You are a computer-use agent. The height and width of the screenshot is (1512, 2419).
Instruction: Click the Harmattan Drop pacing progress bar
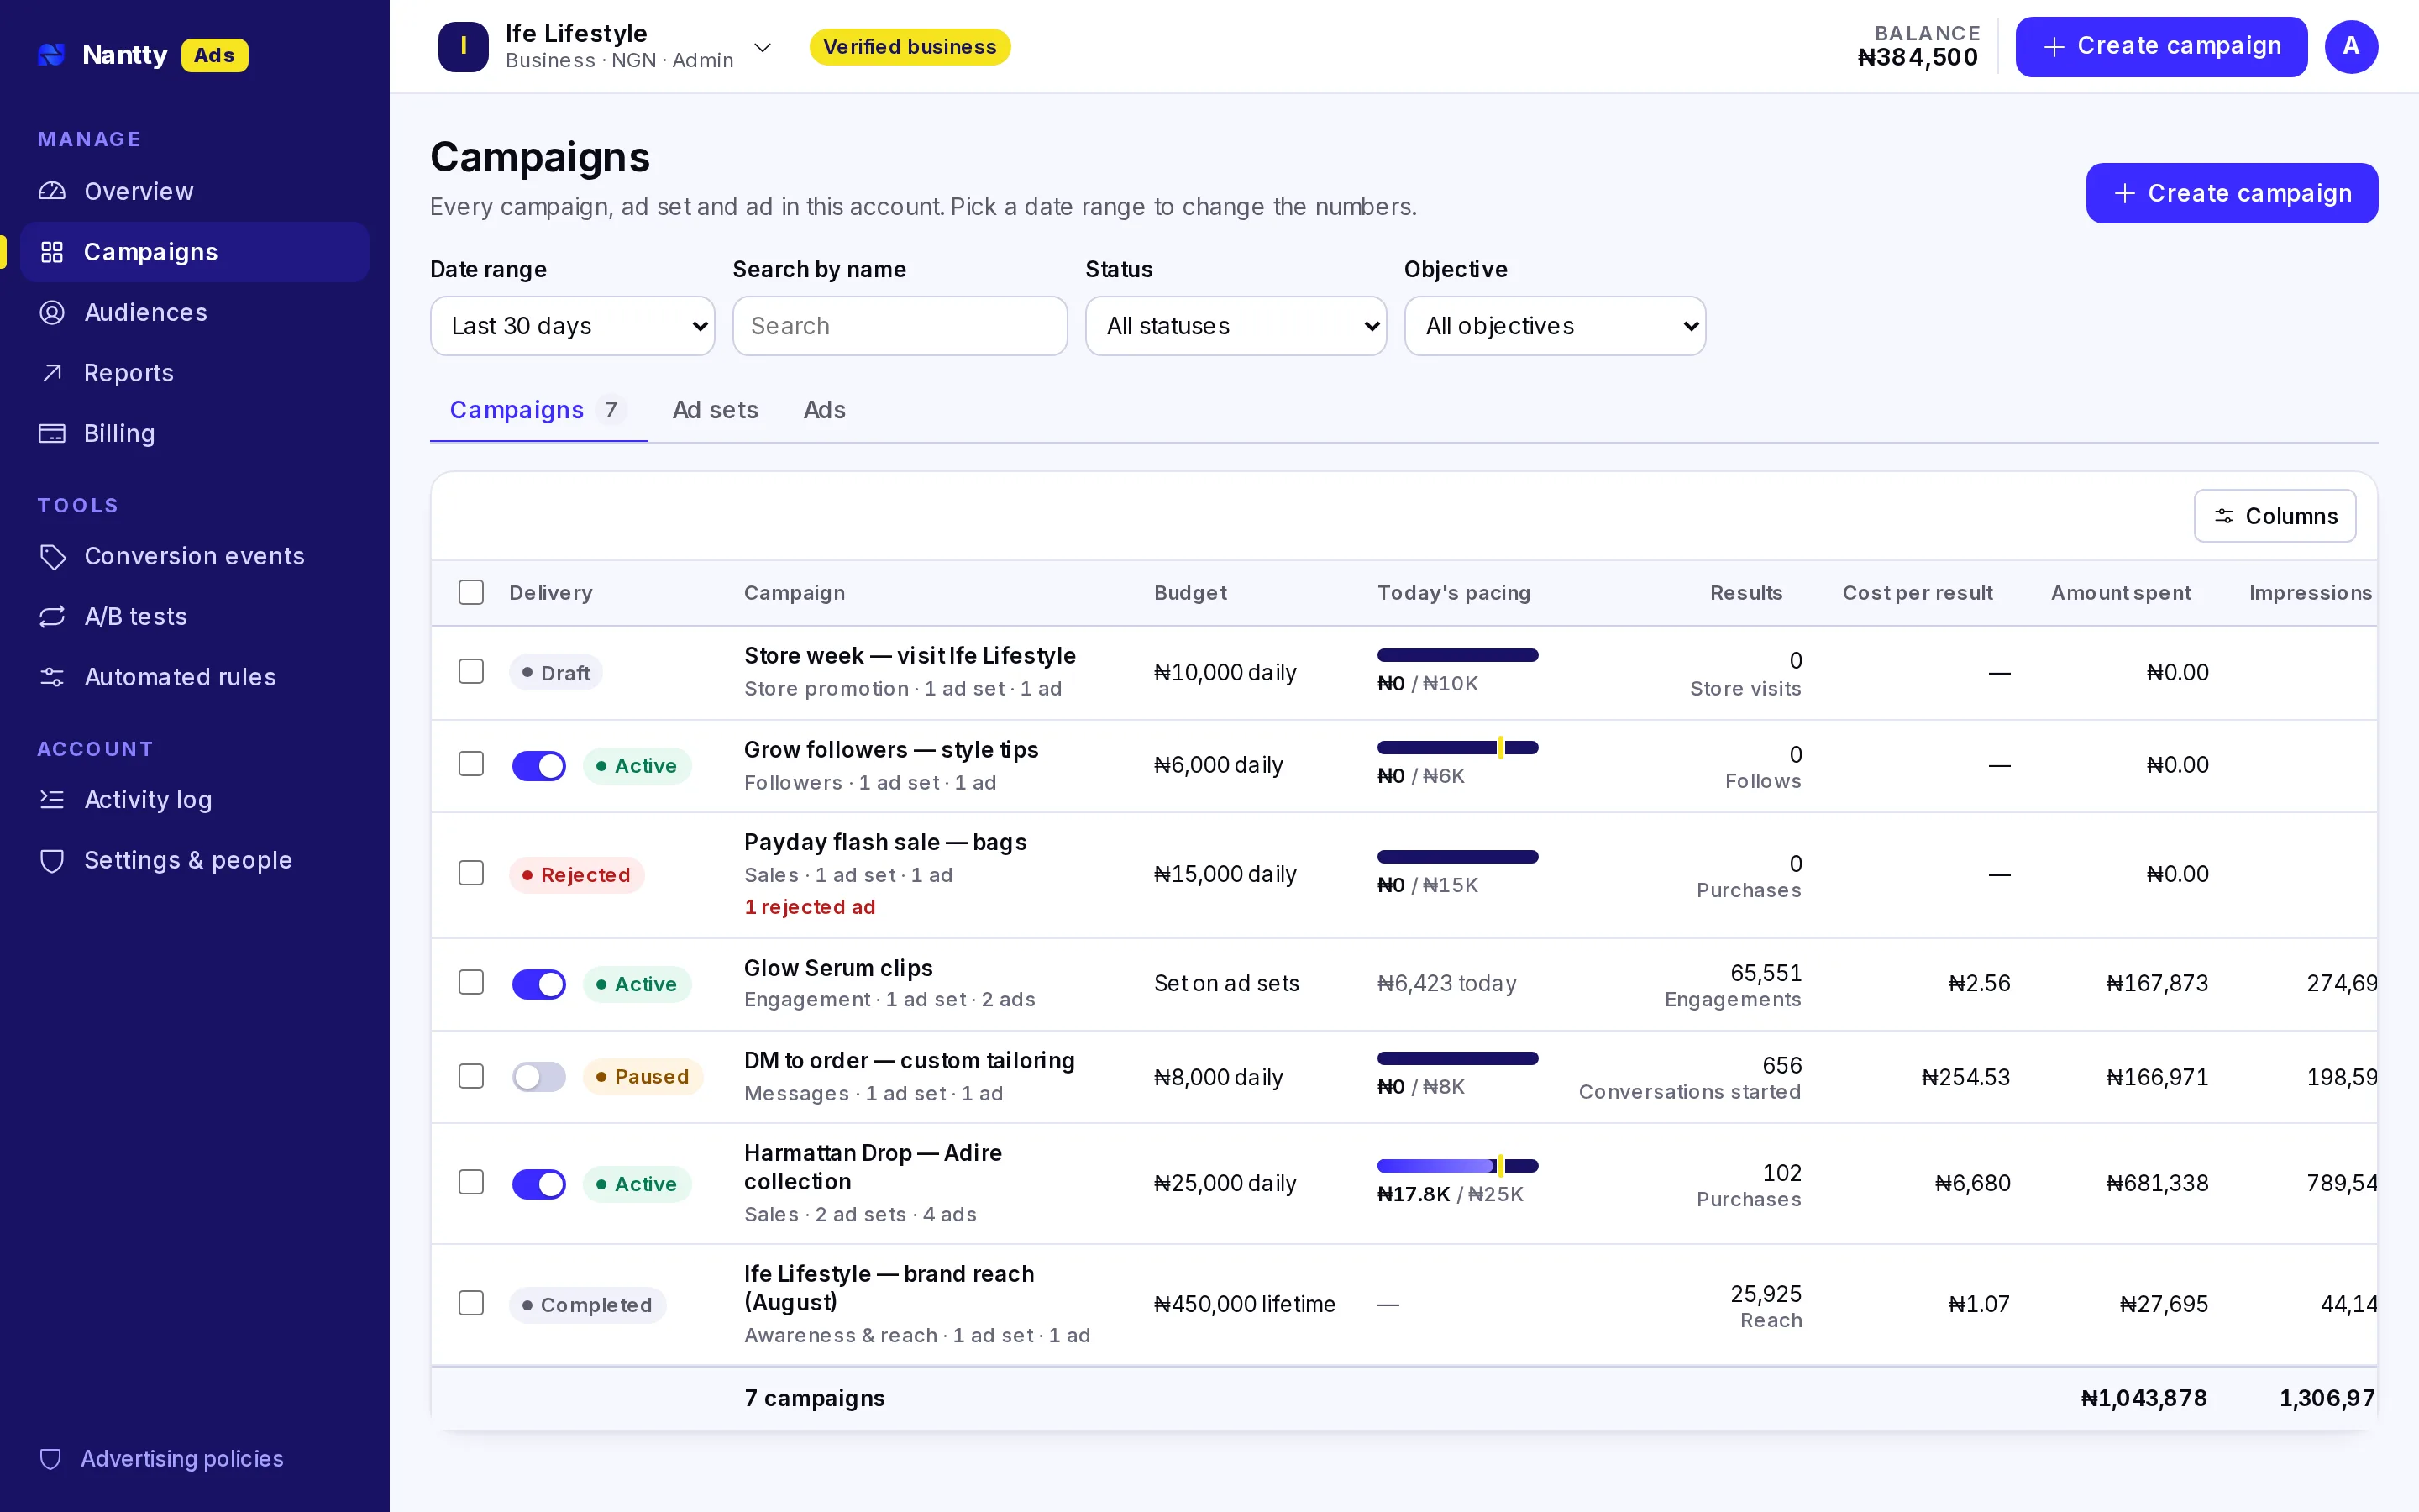point(1457,1166)
